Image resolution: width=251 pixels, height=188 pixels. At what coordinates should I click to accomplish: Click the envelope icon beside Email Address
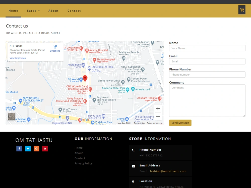click(x=134, y=166)
